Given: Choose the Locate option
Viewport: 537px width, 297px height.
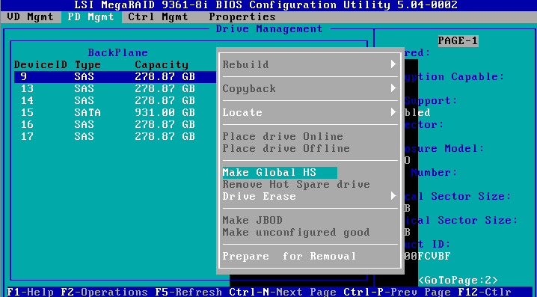Looking at the screenshot, I should [x=242, y=112].
